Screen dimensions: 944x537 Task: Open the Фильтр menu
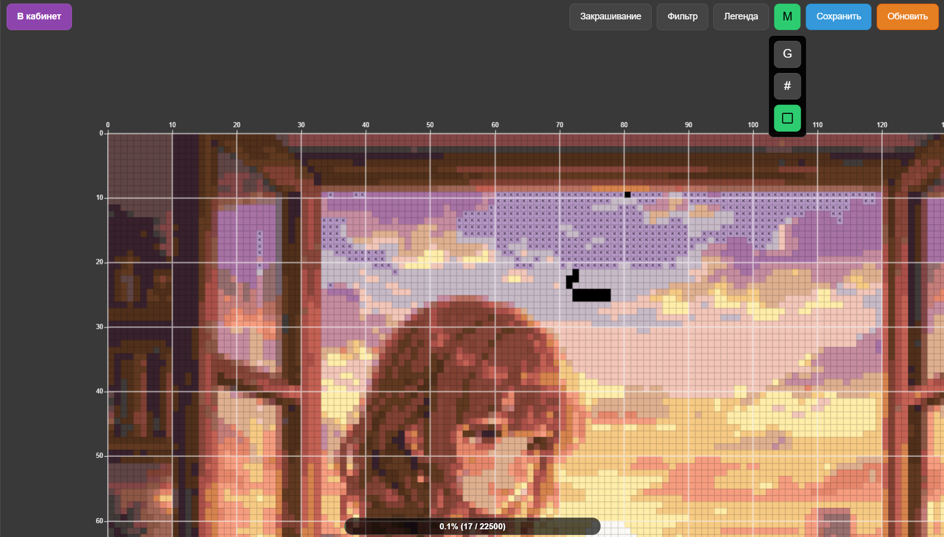point(682,17)
